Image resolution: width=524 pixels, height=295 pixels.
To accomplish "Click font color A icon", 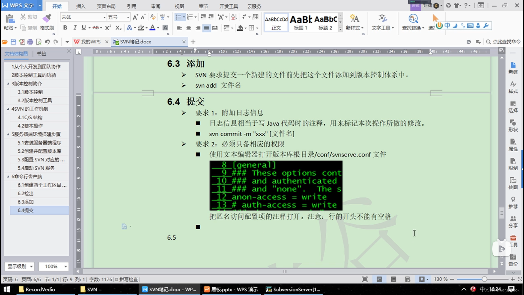I will pos(153,28).
